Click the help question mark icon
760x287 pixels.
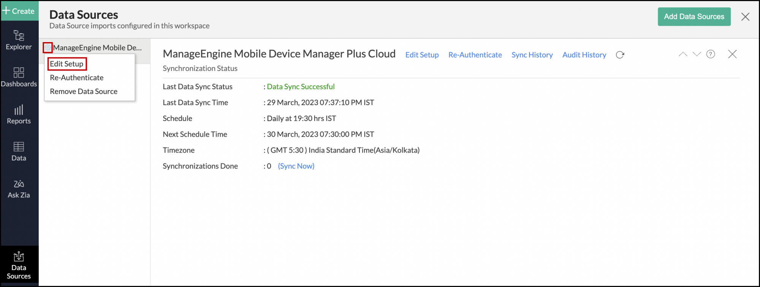tap(710, 54)
